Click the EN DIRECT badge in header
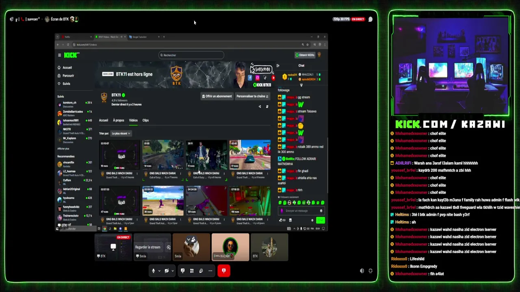This screenshot has height=292, width=520. 358,19
